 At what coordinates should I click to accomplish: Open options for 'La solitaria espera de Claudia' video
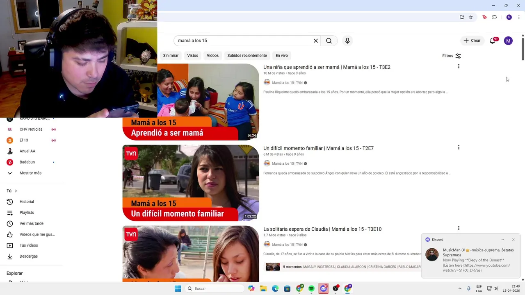pos(459,228)
